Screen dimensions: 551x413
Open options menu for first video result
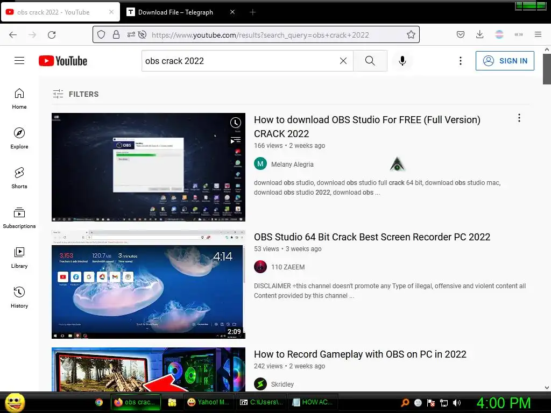[x=519, y=118]
